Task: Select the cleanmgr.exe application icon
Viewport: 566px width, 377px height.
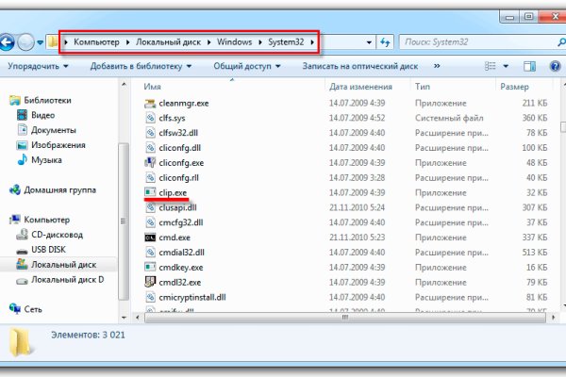Action: coord(151,103)
